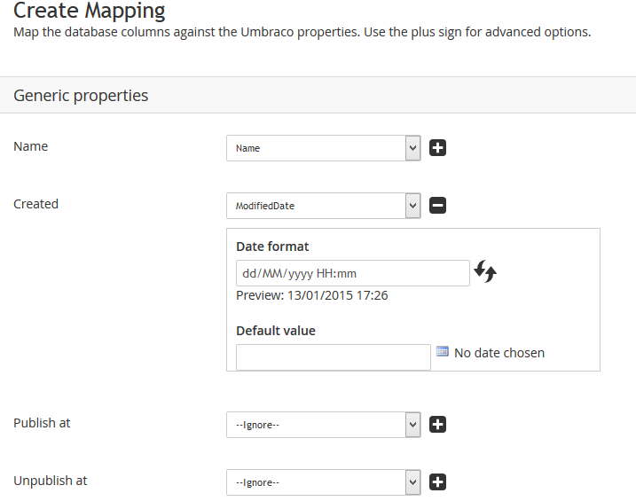
Task: Click the Date format heading label
Action: click(272, 247)
